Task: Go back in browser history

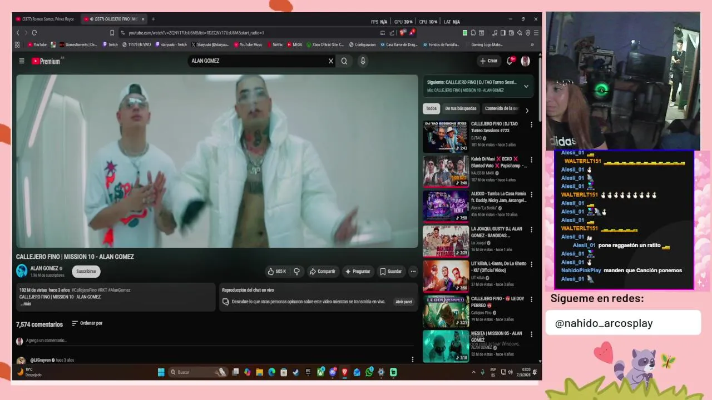Action: 18,33
